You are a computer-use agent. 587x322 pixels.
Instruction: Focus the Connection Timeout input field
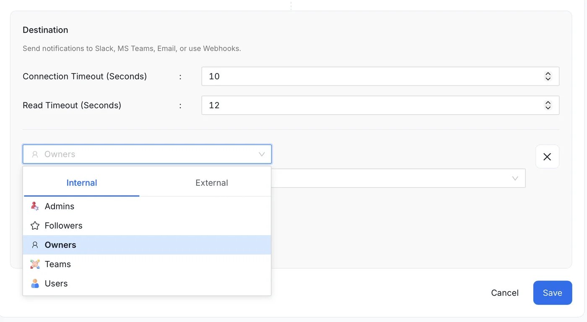(380, 76)
